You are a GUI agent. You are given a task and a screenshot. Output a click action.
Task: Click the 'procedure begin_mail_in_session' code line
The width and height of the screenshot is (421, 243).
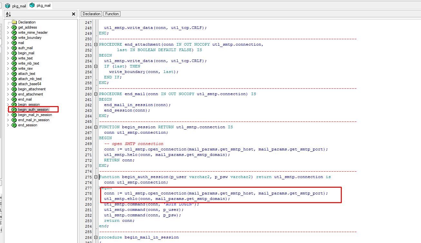pos(139,237)
